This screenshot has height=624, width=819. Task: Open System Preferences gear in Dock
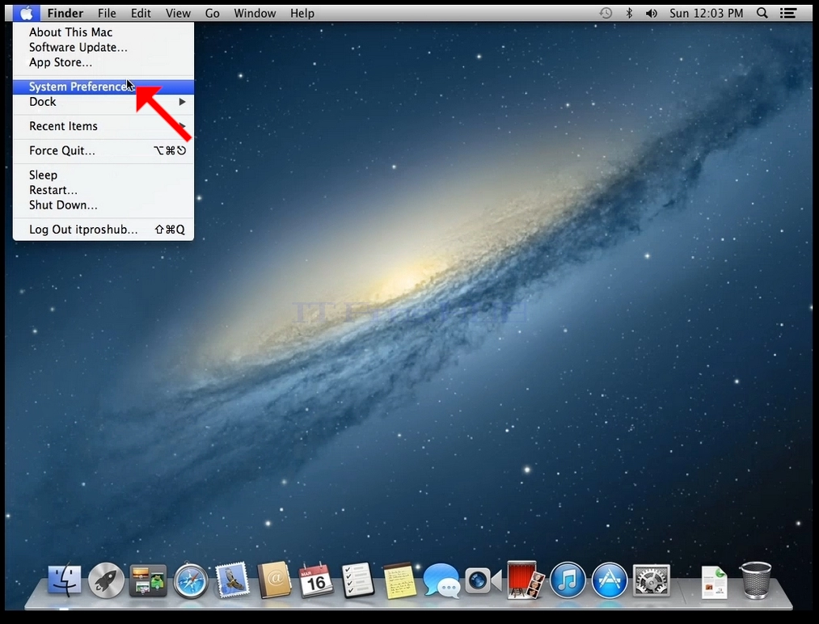click(652, 580)
